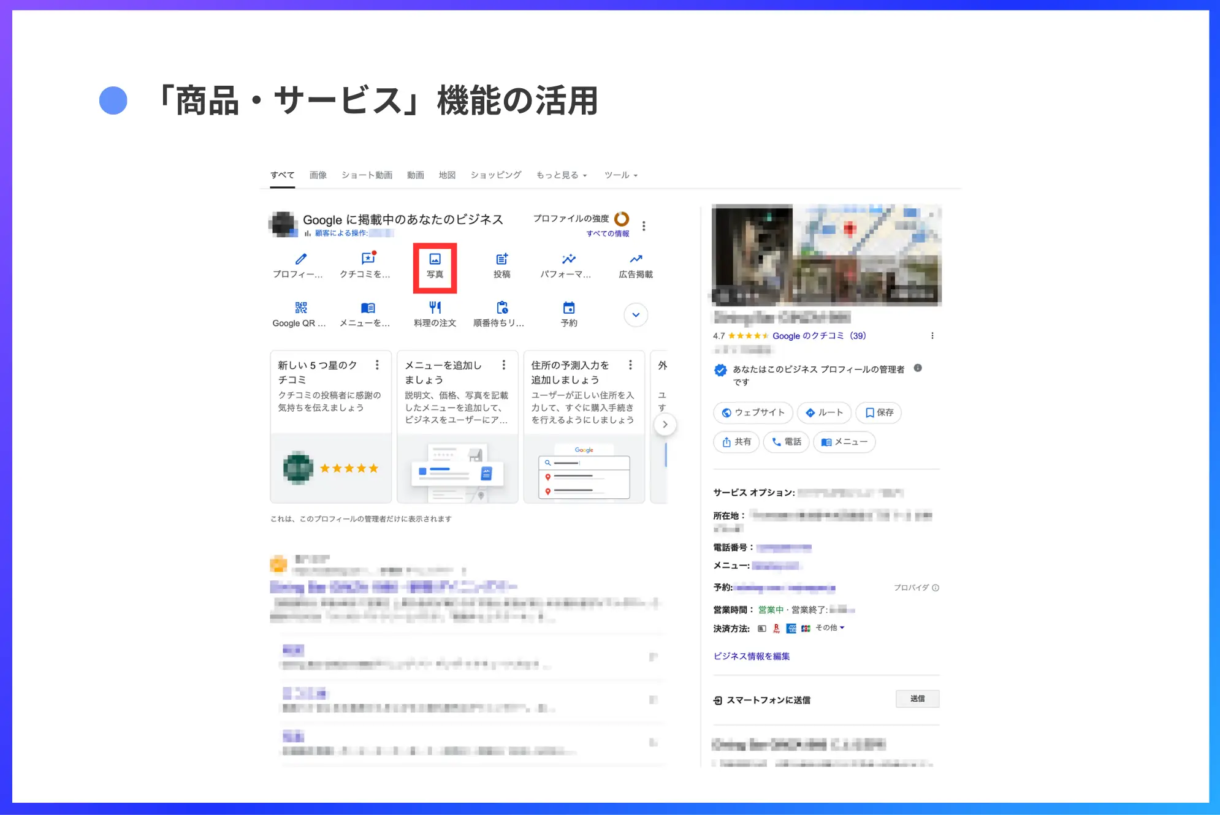
Task: Expand more actions with the chevron button
Action: coord(635,314)
